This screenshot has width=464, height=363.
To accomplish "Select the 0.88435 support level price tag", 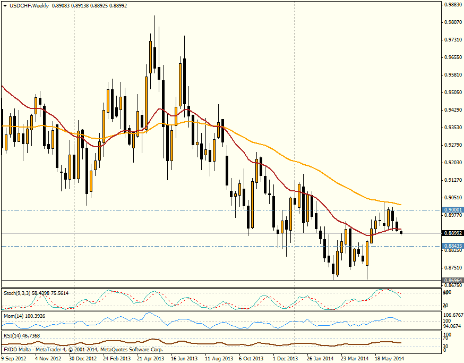I will click(452, 246).
